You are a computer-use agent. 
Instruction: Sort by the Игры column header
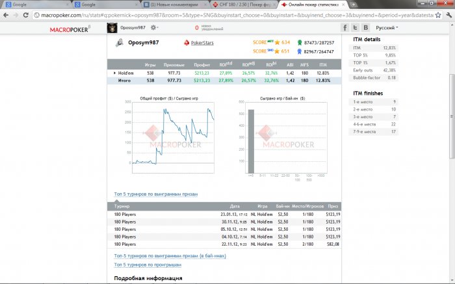click(x=150, y=65)
